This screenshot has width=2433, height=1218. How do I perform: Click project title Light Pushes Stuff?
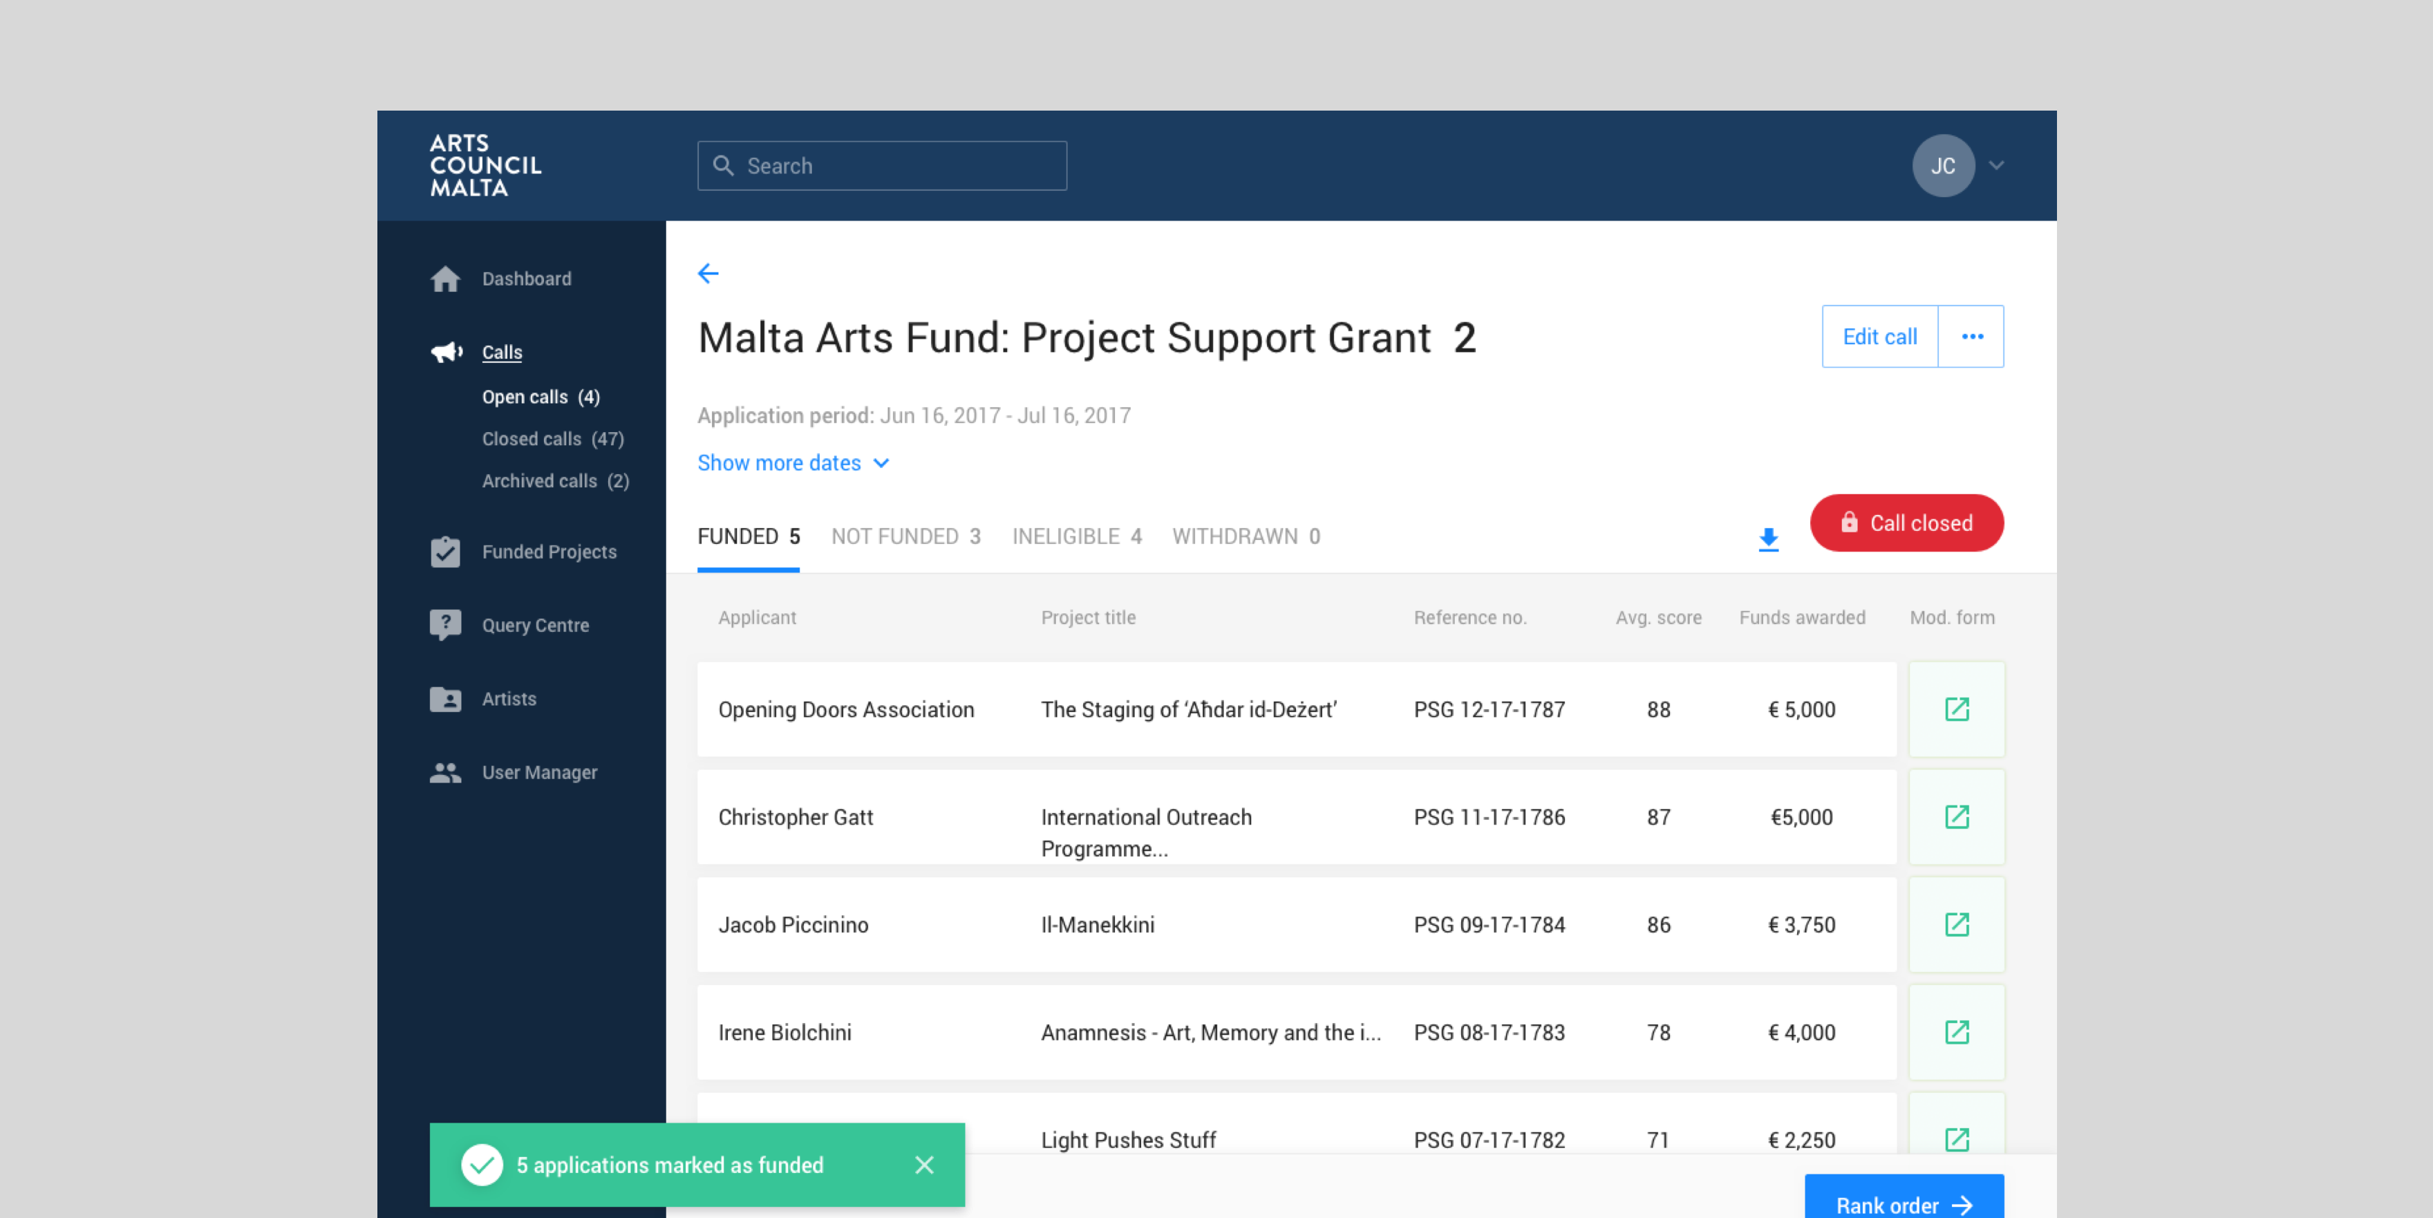click(x=1128, y=1141)
